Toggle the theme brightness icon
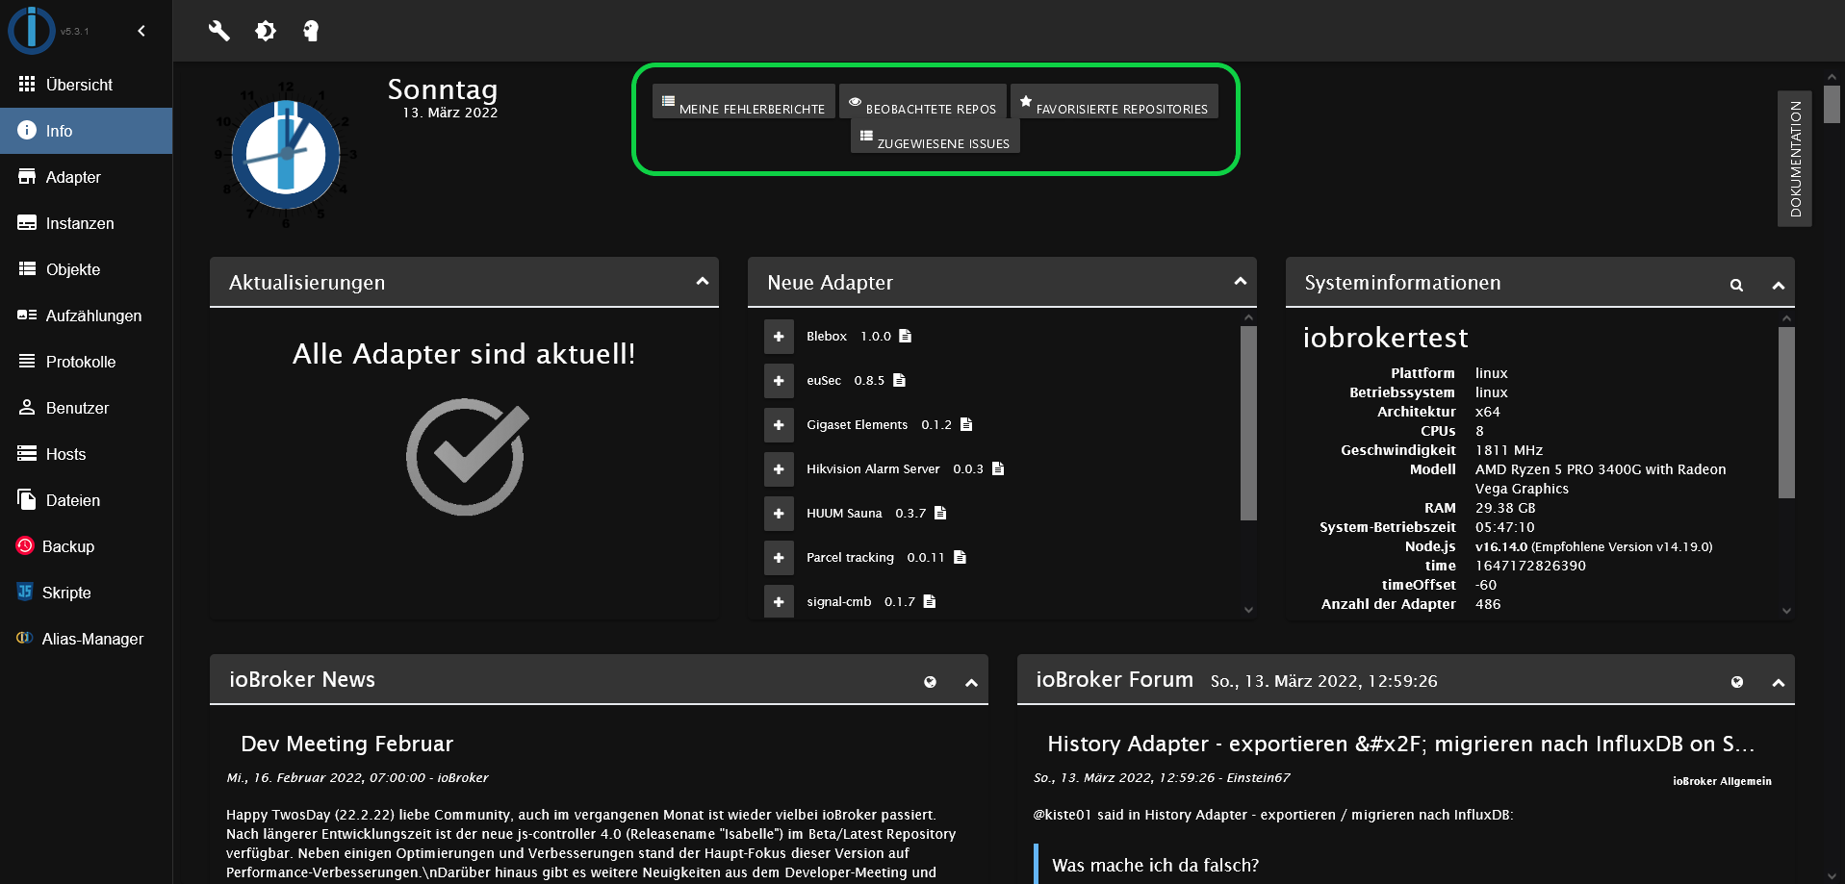This screenshot has height=884, width=1845. tap(266, 31)
